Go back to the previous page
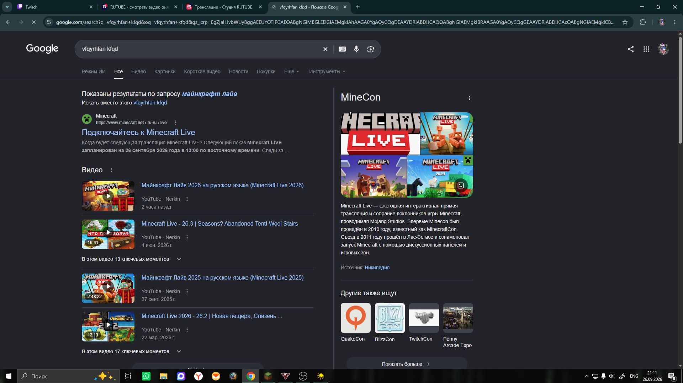The height and width of the screenshot is (383, 683). [x=8, y=22]
